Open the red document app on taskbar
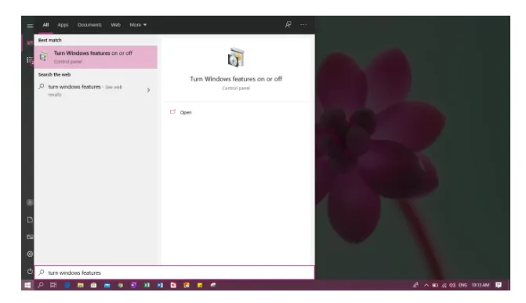This screenshot has width=526, height=303. pyautogui.click(x=173, y=285)
